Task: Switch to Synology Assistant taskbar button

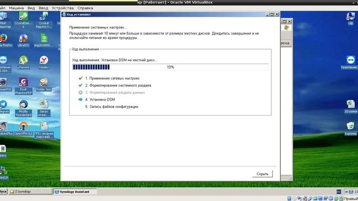Action: (76, 192)
